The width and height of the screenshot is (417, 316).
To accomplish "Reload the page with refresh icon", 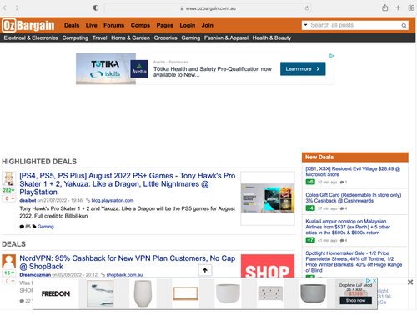I will click(307, 8).
